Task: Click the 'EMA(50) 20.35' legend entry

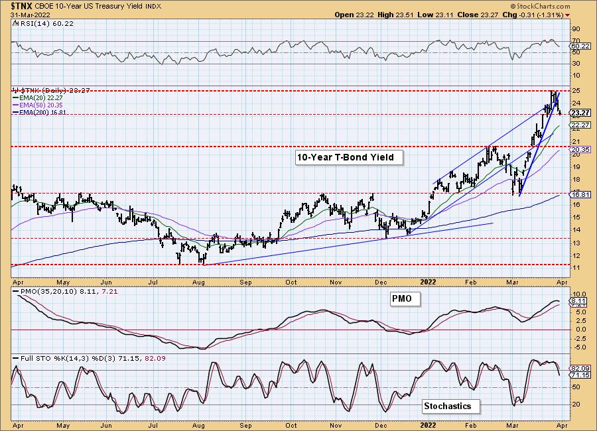Action: tap(40, 105)
